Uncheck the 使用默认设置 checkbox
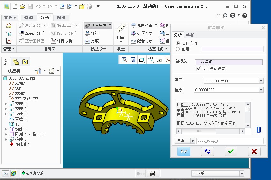This screenshot has width=271, height=180. pyautogui.click(x=198, y=69)
